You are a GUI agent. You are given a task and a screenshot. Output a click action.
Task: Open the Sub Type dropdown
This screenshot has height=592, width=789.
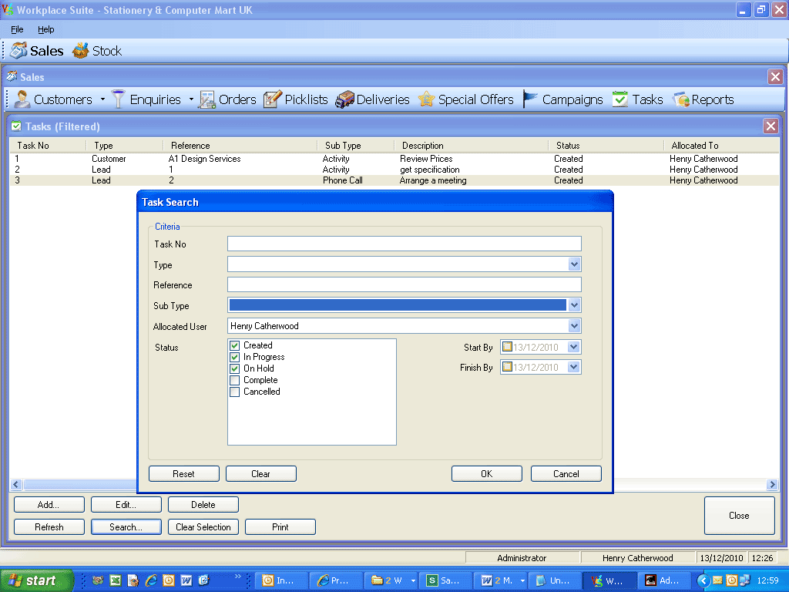574,305
